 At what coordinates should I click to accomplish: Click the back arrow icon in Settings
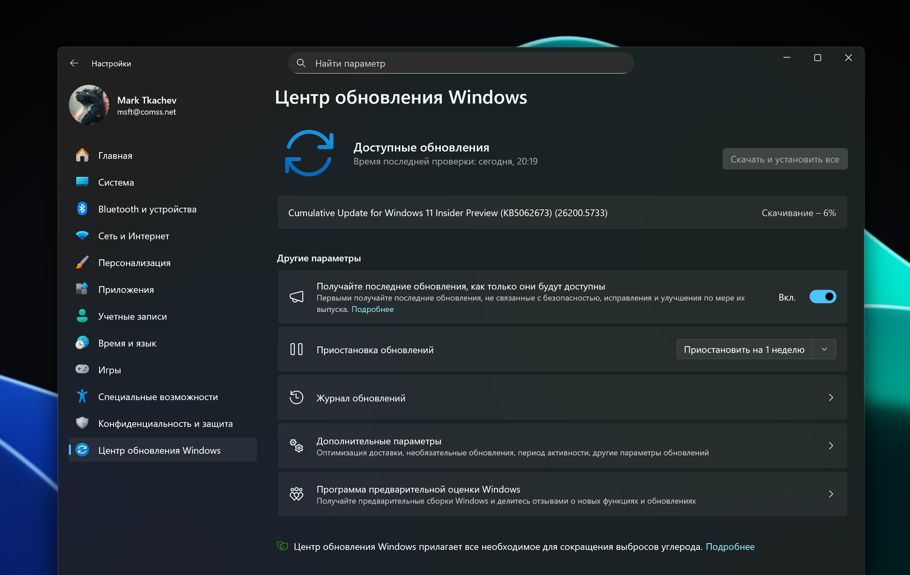pos(74,63)
